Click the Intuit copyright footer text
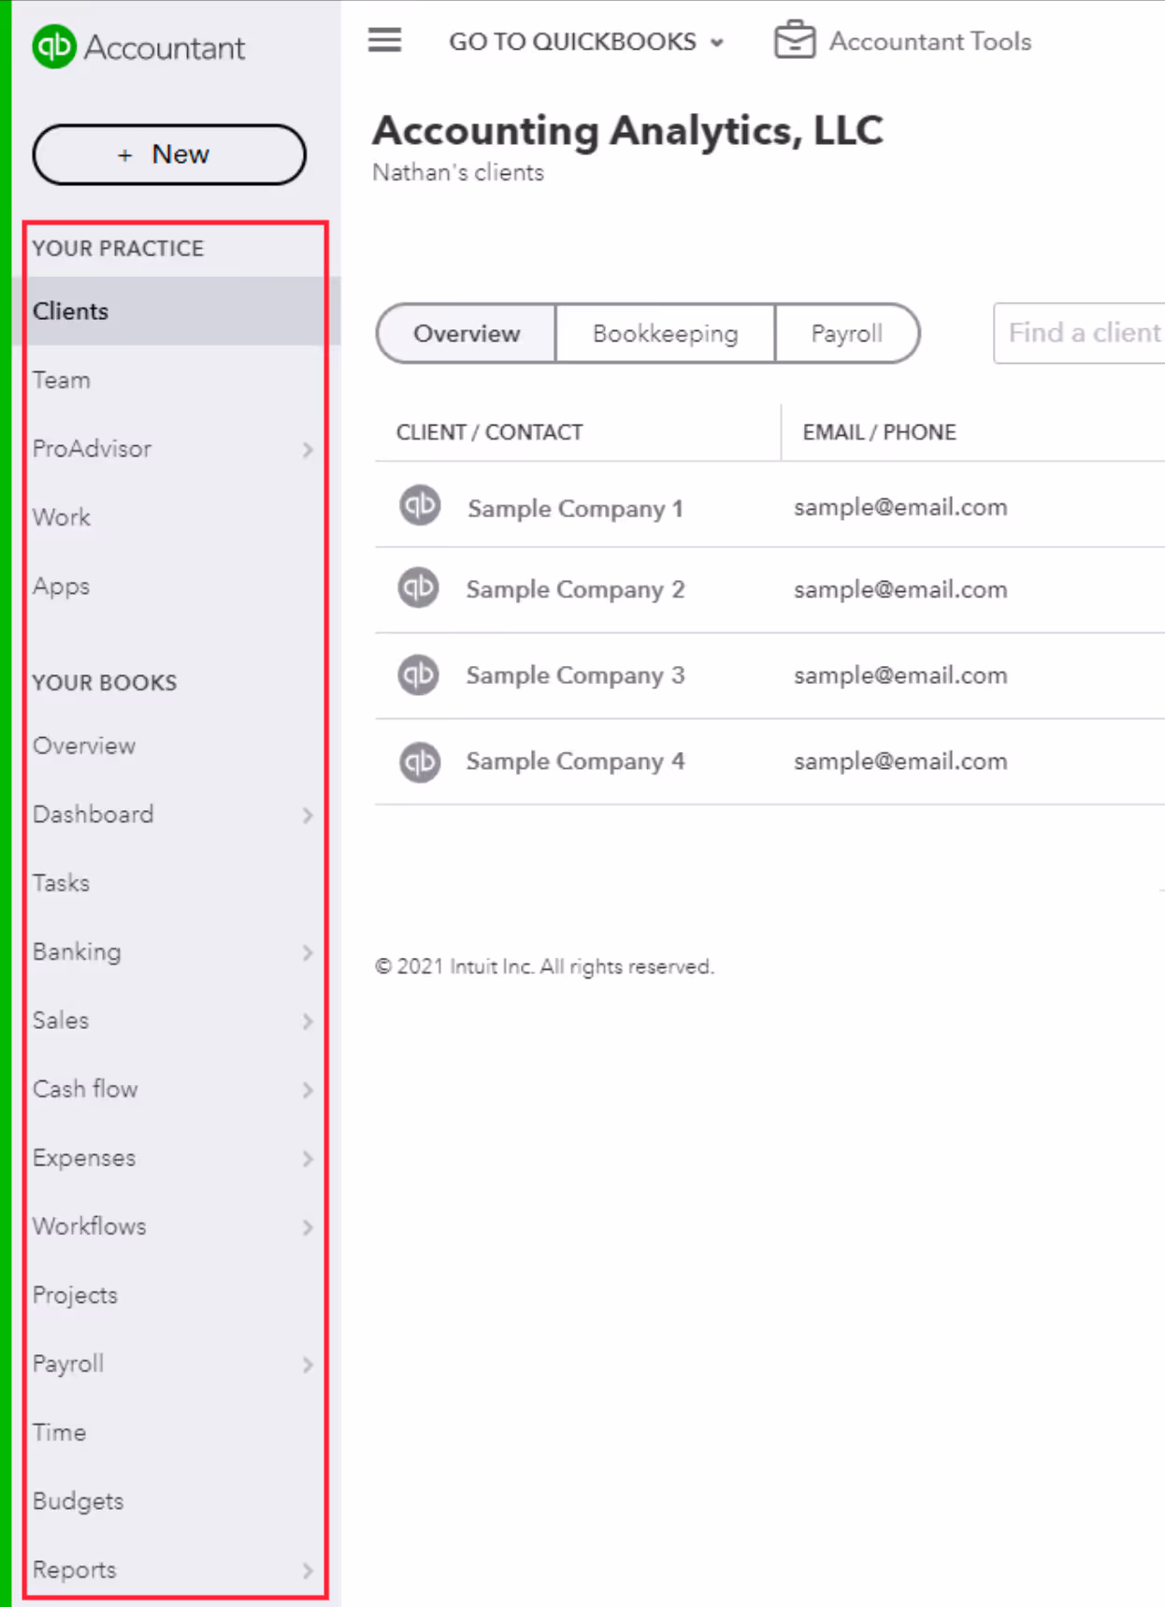The width and height of the screenshot is (1165, 1607). pyautogui.click(x=544, y=966)
